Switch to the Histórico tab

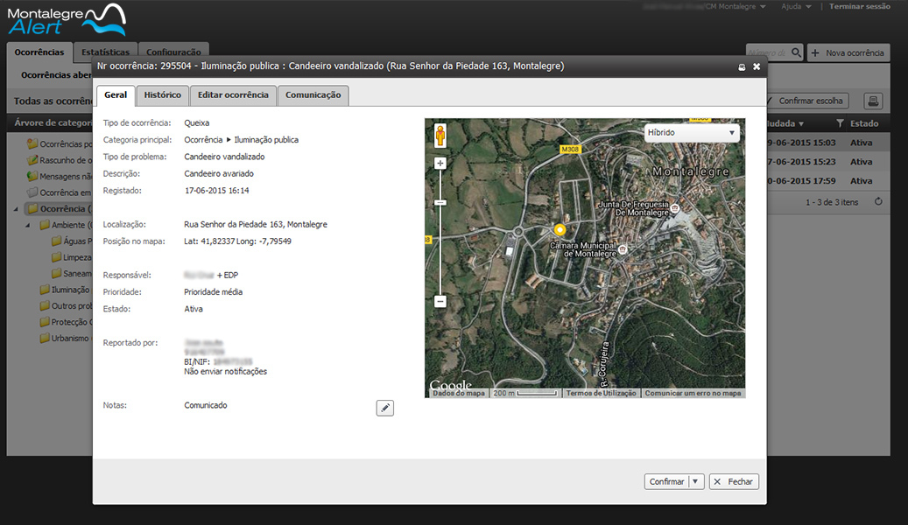162,94
